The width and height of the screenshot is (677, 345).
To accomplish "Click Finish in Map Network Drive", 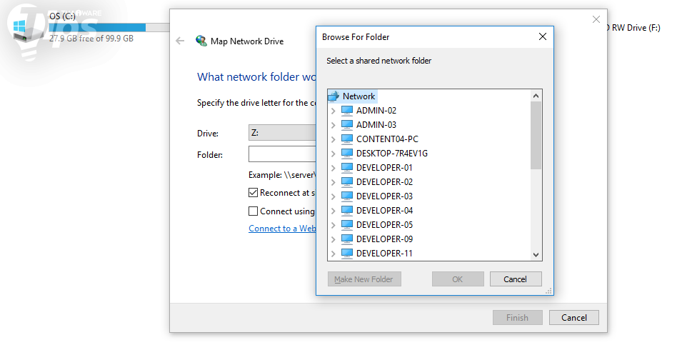I will tap(517, 318).
